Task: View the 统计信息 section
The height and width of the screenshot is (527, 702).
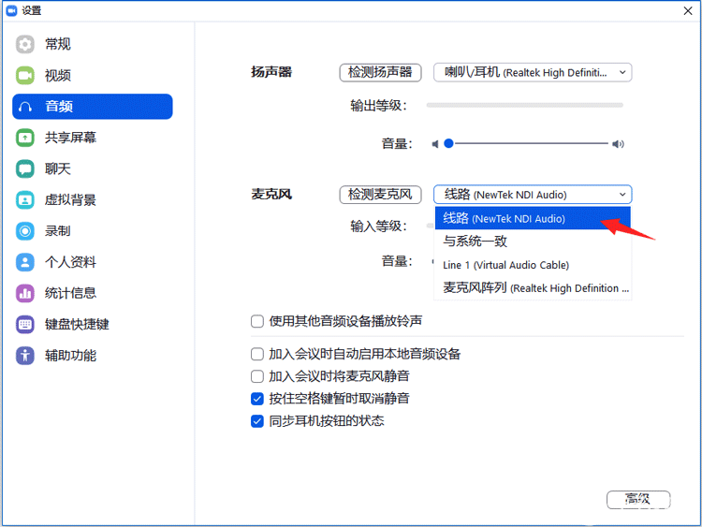Action: [x=93, y=293]
